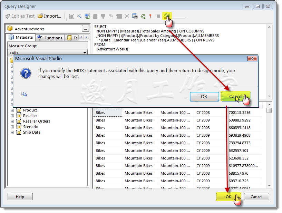Open the partially visible Templates tab
282x213 pixels.
[72, 38]
